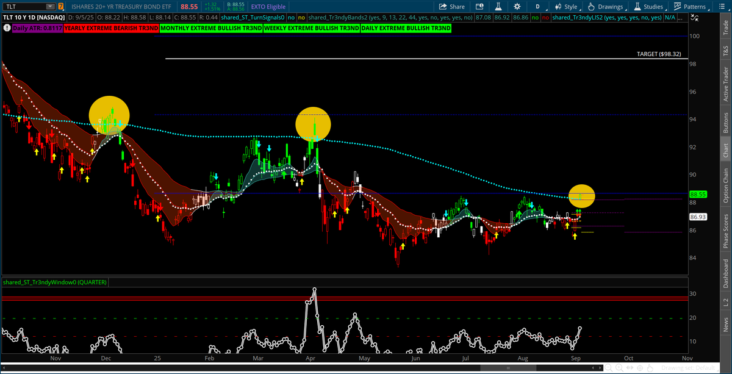Open the D timeframe dropdown
Image resolution: width=732 pixels, height=374 pixels.
coord(539,7)
